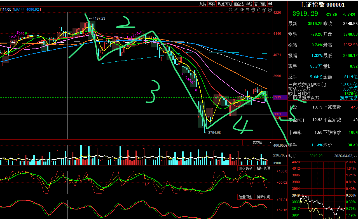This screenshot has height=219, width=358.
Task: Click the 删自选 button
Action: pyautogui.click(x=239, y=4)
